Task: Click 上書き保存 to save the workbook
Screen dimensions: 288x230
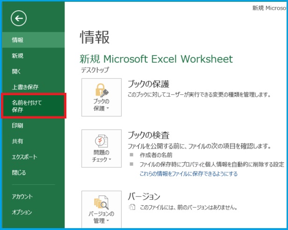Action: click(25, 87)
